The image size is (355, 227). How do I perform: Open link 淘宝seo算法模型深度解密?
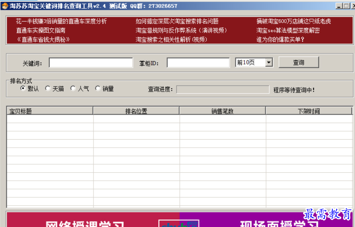click(288, 31)
